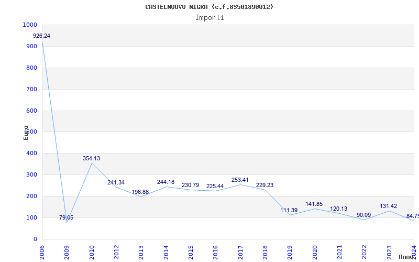Select the 141.85 data label
This screenshot has height=262, width=419.
314,204
